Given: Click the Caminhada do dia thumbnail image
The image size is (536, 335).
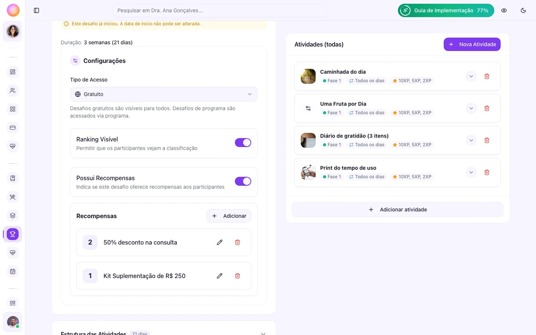Looking at the screenshot, I should [308, 76].
